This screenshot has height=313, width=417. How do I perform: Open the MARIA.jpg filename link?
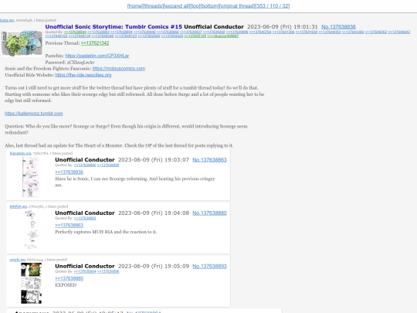pyautogui.click(x=19, y=206)
